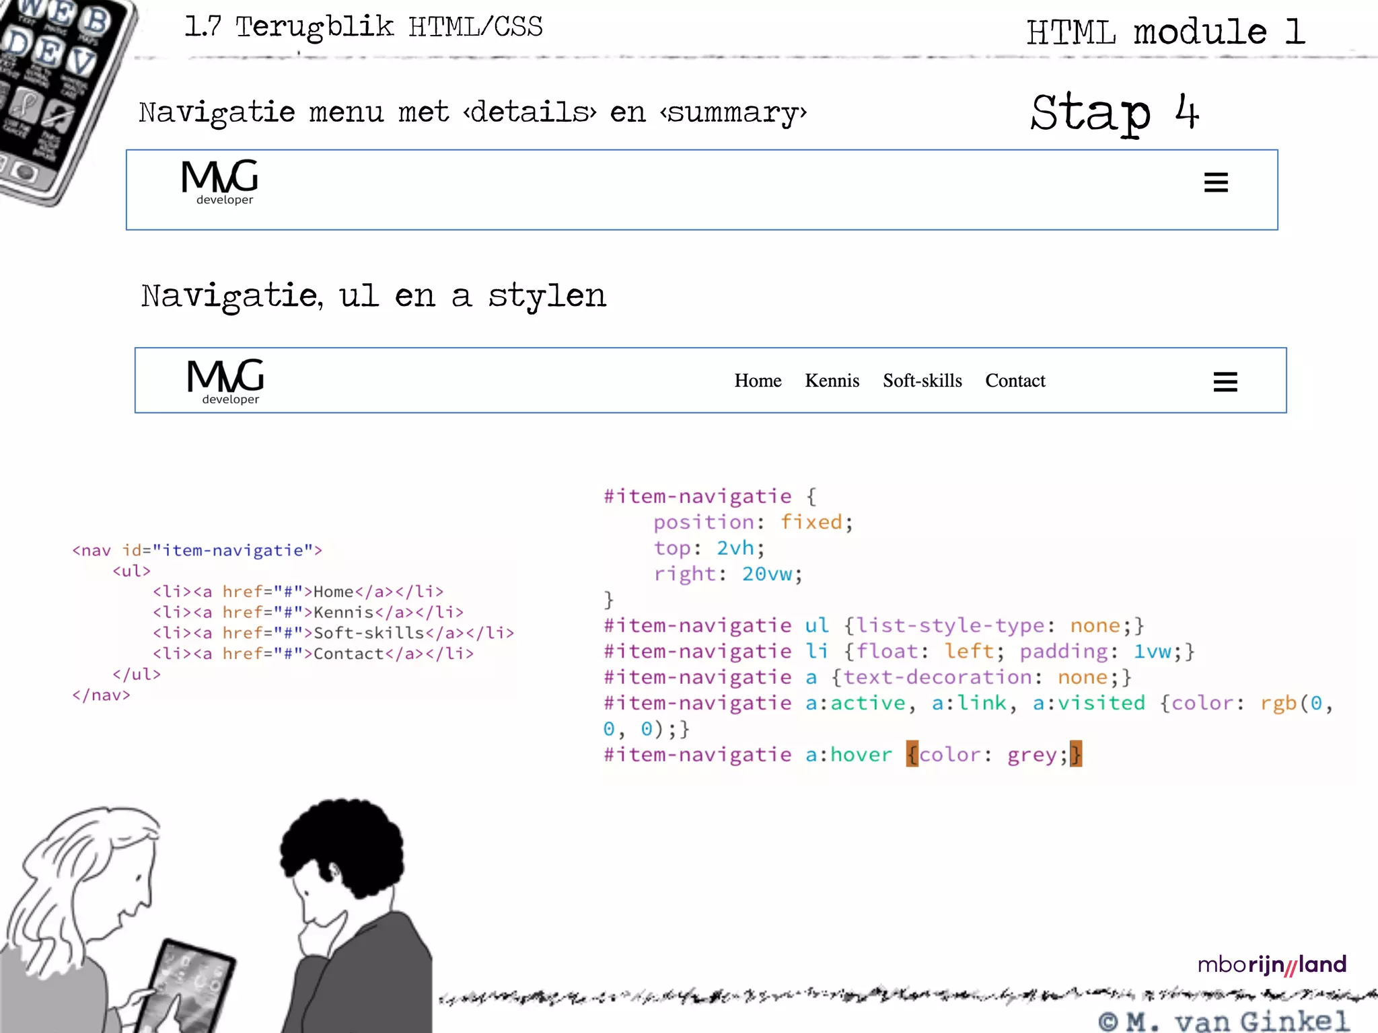Select the Soft-skills navigation link
This screenshot has width=1378, height=1033.
click(922, 381)
